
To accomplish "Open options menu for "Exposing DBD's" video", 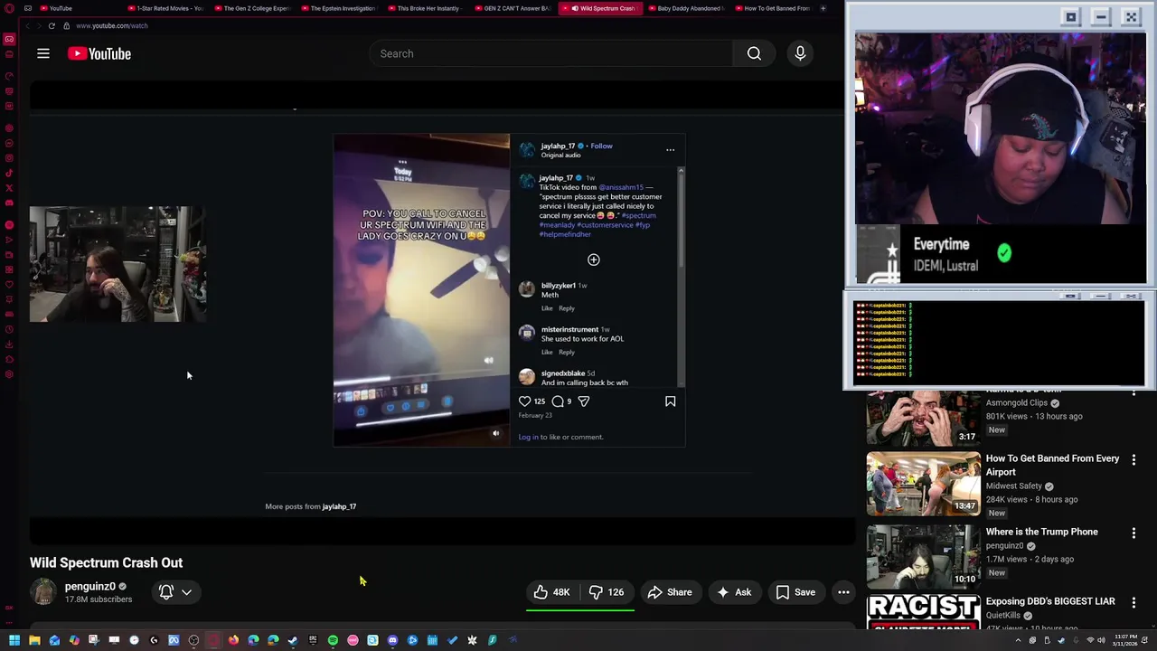I will click(1133, 603).
